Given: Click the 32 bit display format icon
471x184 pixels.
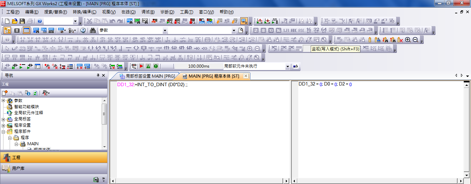Looking at the screenshot, I should [316, 30].
